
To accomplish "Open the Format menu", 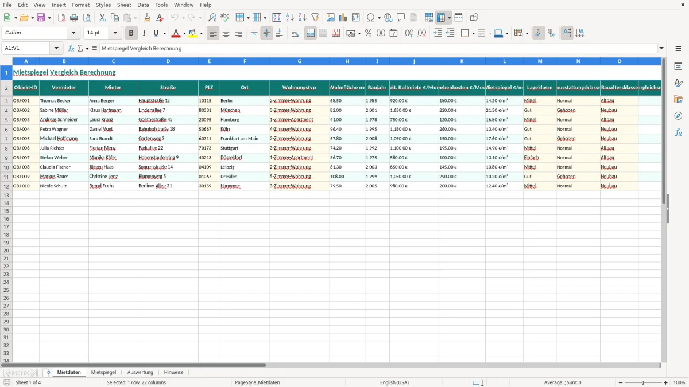I will (81, 5).
